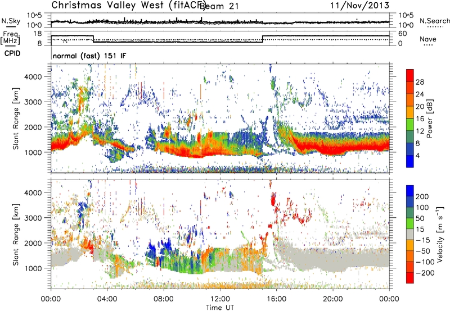Click the frequency step-down near 03:00 UT

pos(93,39)
